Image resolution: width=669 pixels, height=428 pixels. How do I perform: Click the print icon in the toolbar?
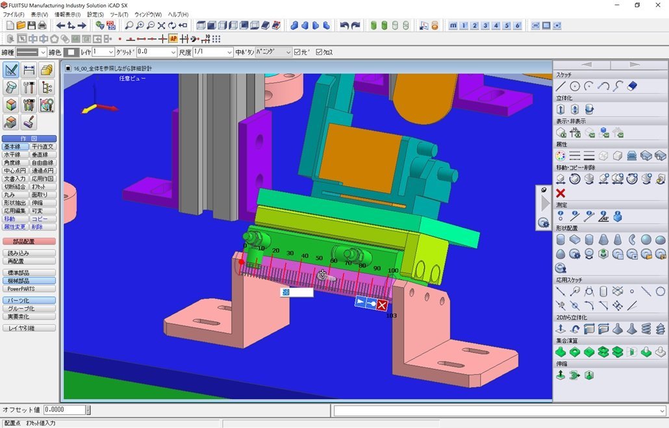(42, 25)
